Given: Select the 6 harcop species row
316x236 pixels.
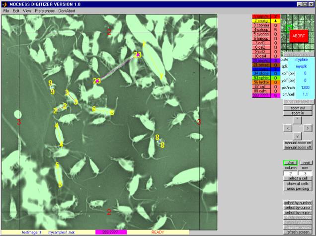Looking at the screenshot, I should tap(261, 38).
